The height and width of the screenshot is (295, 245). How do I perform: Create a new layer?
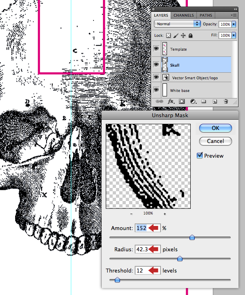click(x=215, y=102)
